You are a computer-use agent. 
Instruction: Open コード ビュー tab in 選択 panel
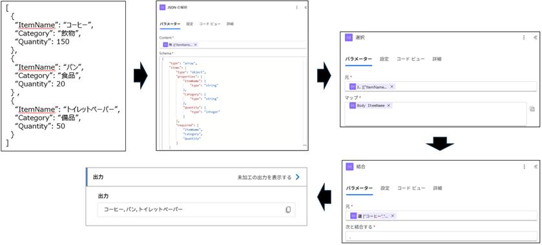(x=411, y=59)
